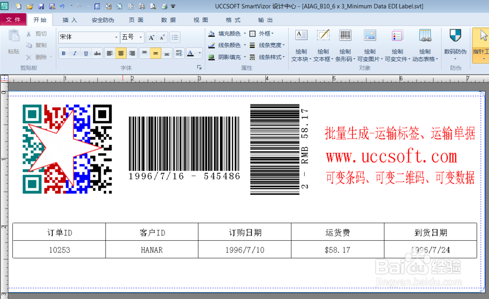This screenshot has height=299, width=489.
Task: Click the Print Preview magnifier icon
Action: tap(153, 6)
